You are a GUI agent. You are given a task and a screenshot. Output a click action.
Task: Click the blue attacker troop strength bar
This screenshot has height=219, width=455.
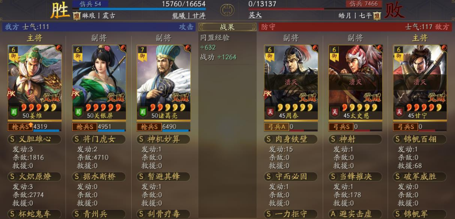[139, 9]
